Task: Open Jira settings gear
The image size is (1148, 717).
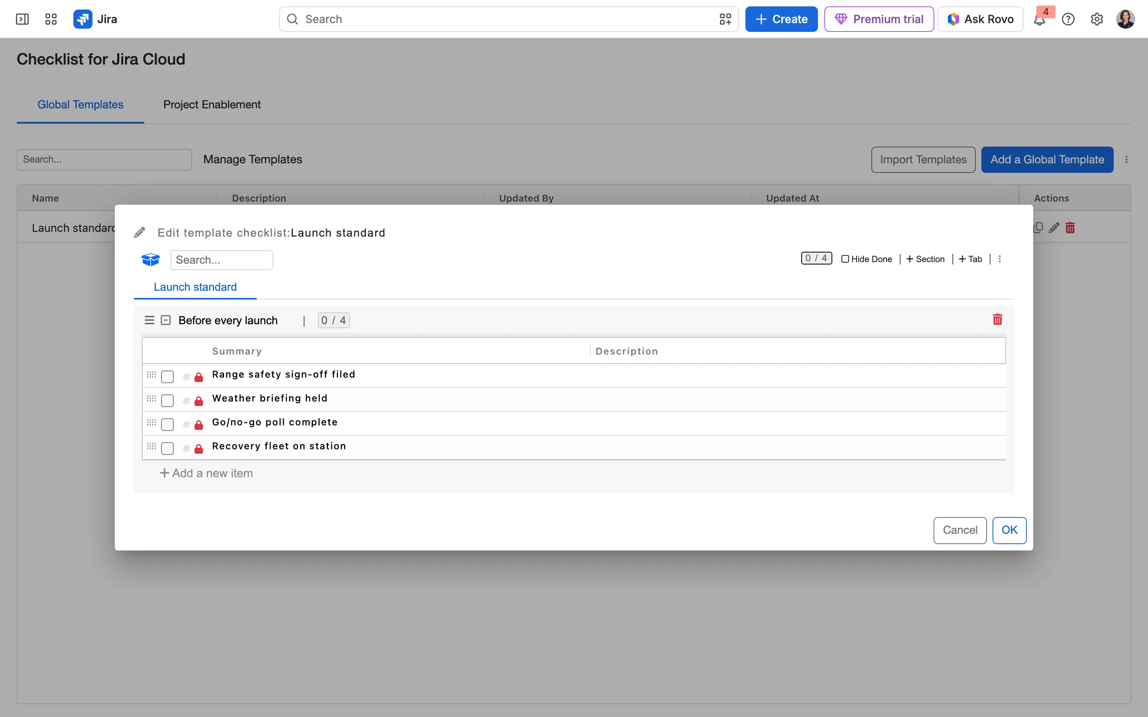Action: 1097,19
